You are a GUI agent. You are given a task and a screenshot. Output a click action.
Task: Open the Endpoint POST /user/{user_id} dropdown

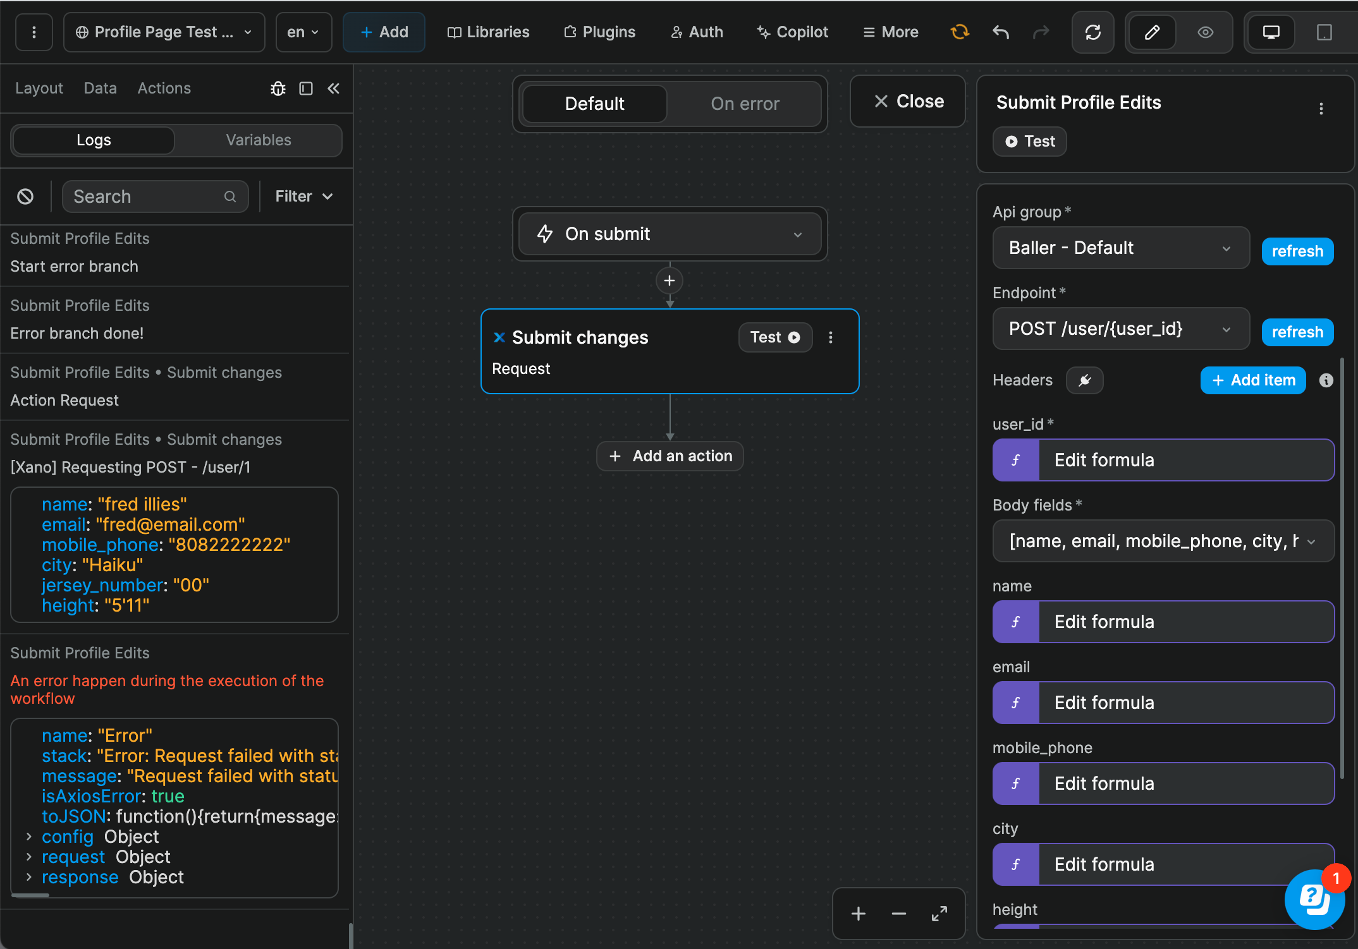(1120, 329)
